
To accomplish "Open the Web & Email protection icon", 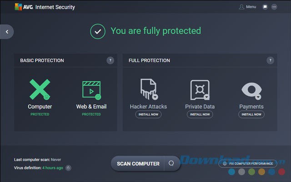I will click(x=91, y=90).
